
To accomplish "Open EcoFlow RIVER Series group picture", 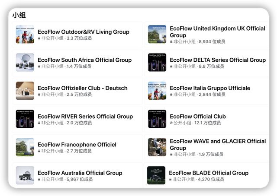I will [x=25, y=119].
